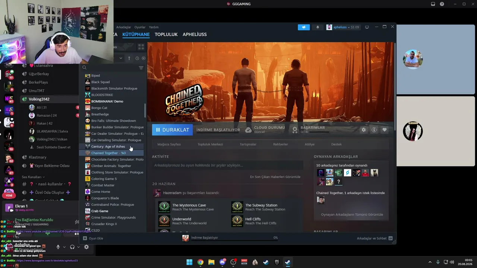Open library filter options icon
This screenshot has height=268, width=477.
(x=141, y=68)
